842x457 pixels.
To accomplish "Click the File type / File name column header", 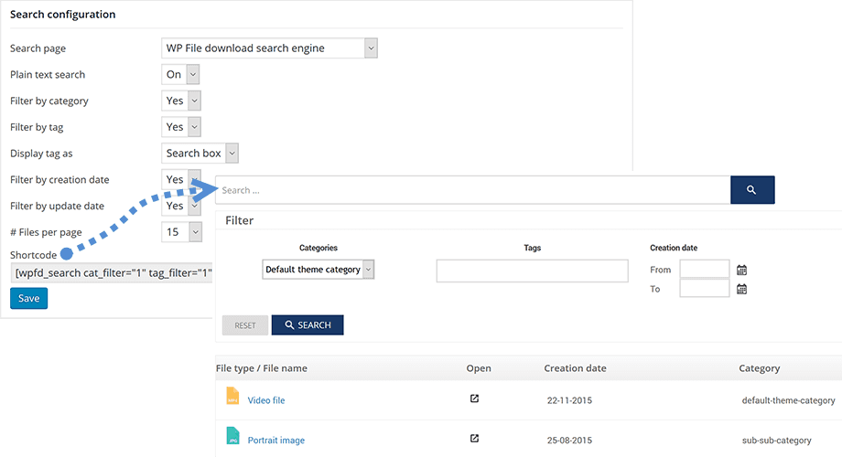I will coord(262,368).
